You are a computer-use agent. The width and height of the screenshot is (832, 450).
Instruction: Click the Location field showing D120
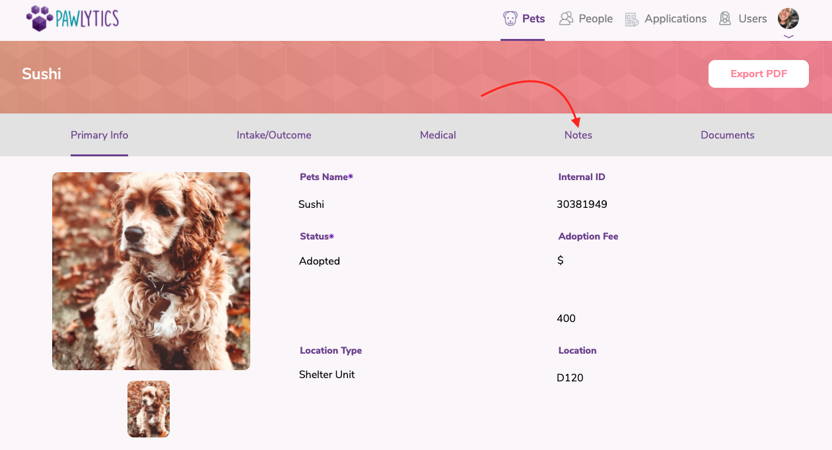(x=570, y=378)
